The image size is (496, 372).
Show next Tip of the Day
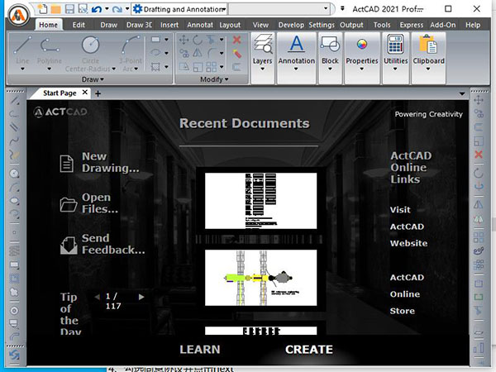pyautogui.click(x=141, y=297)
